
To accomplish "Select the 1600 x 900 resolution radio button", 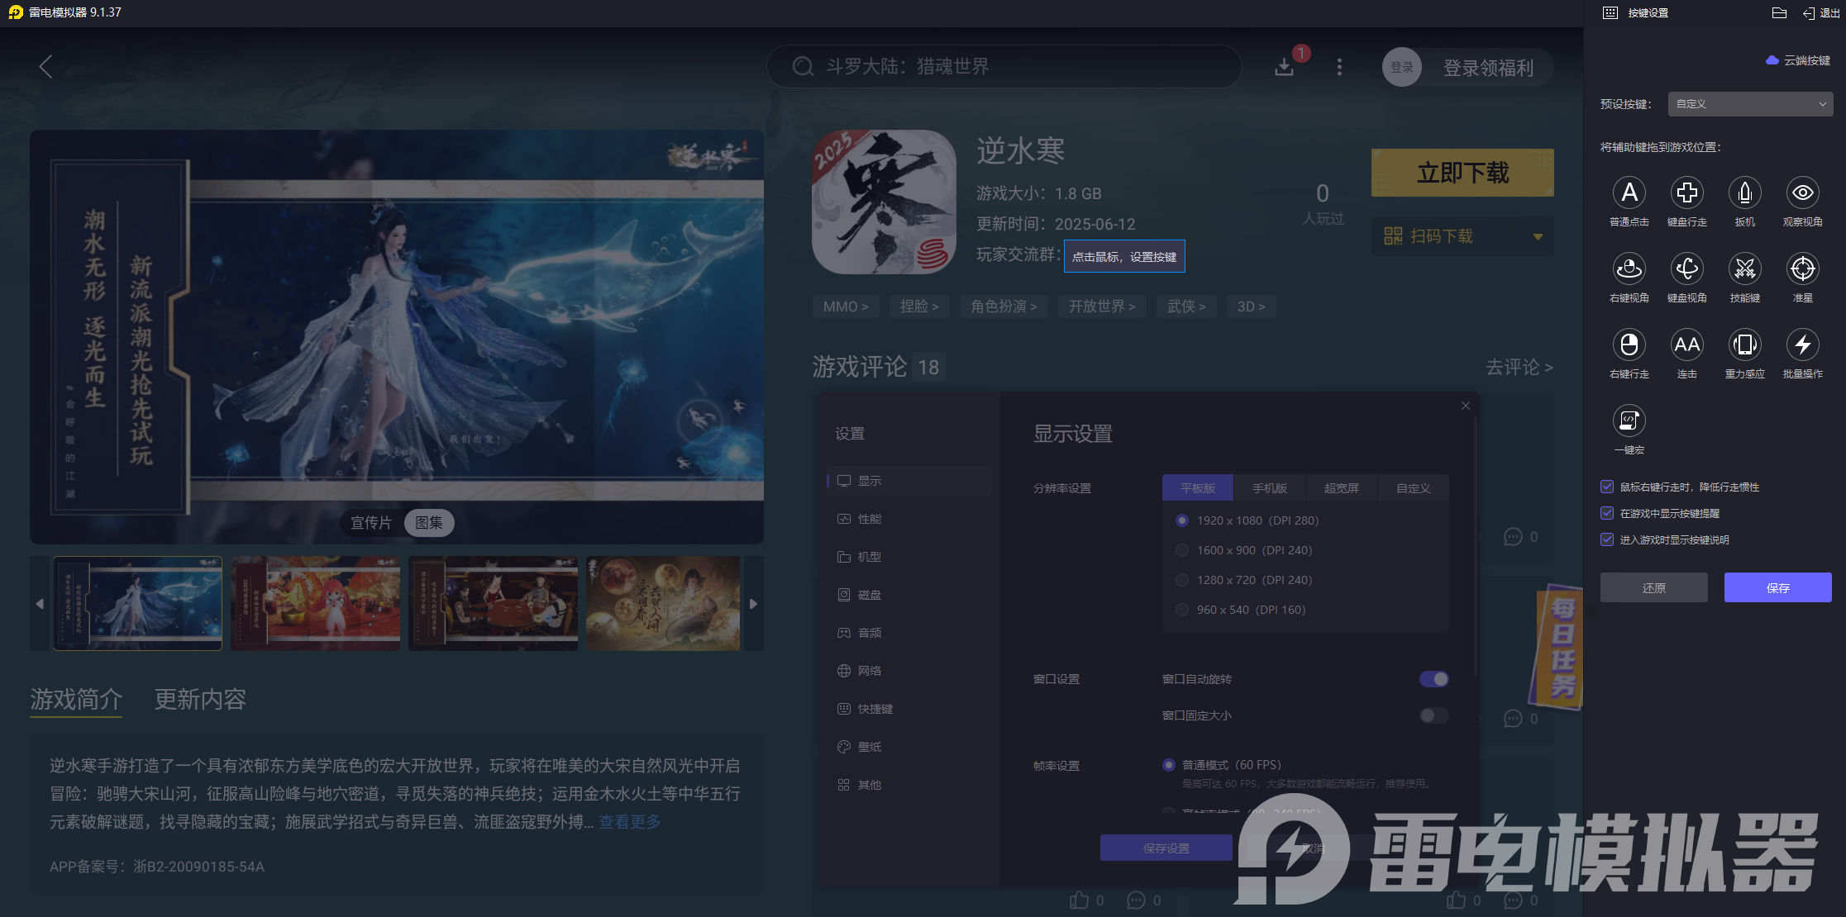I will [x=1182, y=550].
